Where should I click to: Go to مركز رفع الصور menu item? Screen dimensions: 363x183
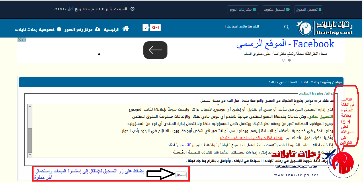79,29
